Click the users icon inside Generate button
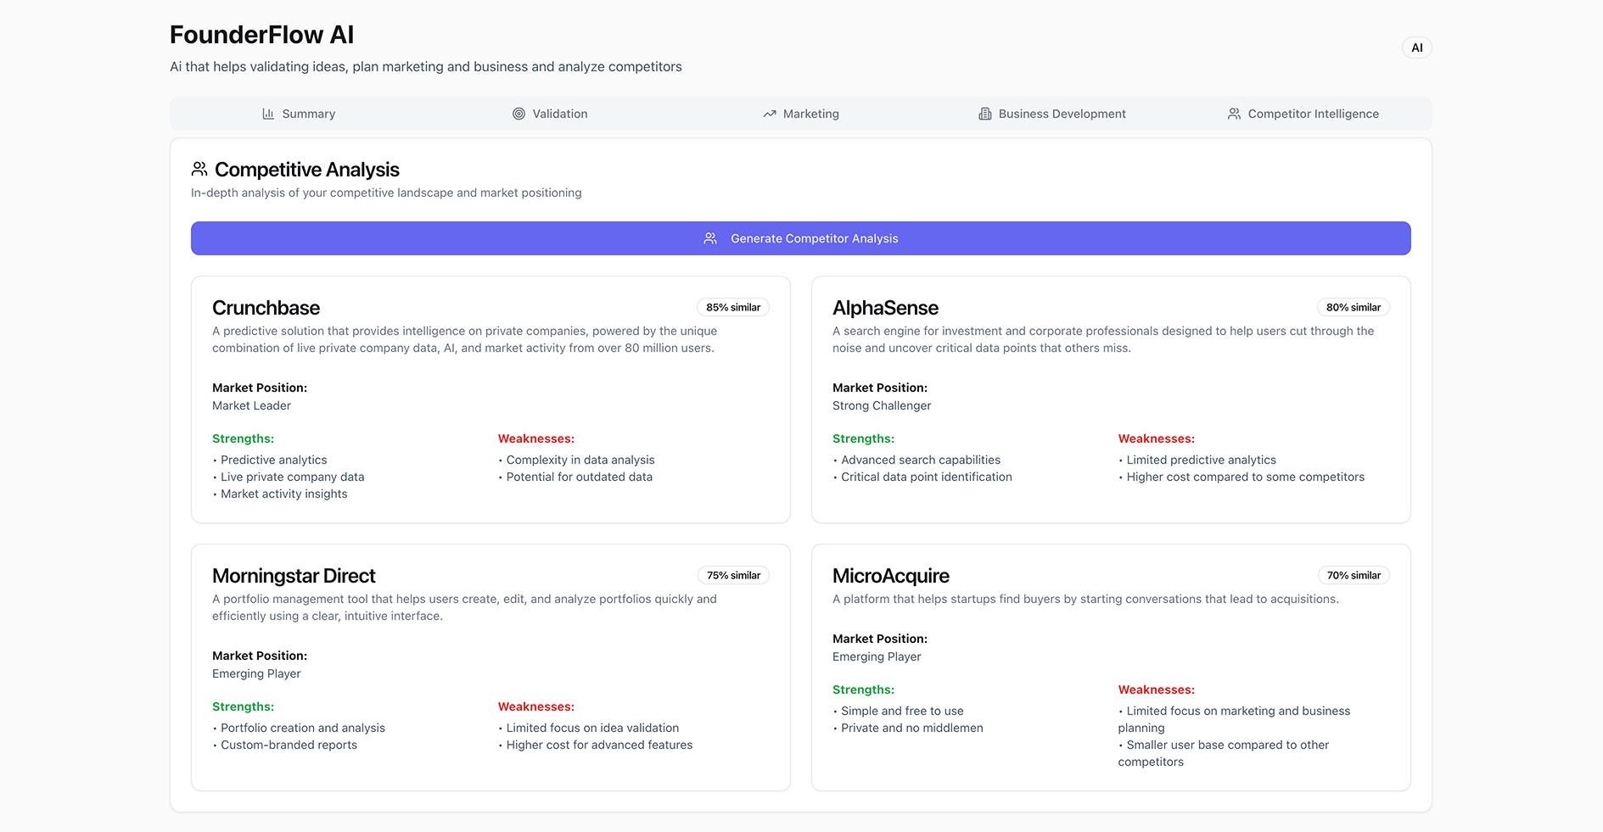Screen dimensions: 1603x832 pos(710,238)
